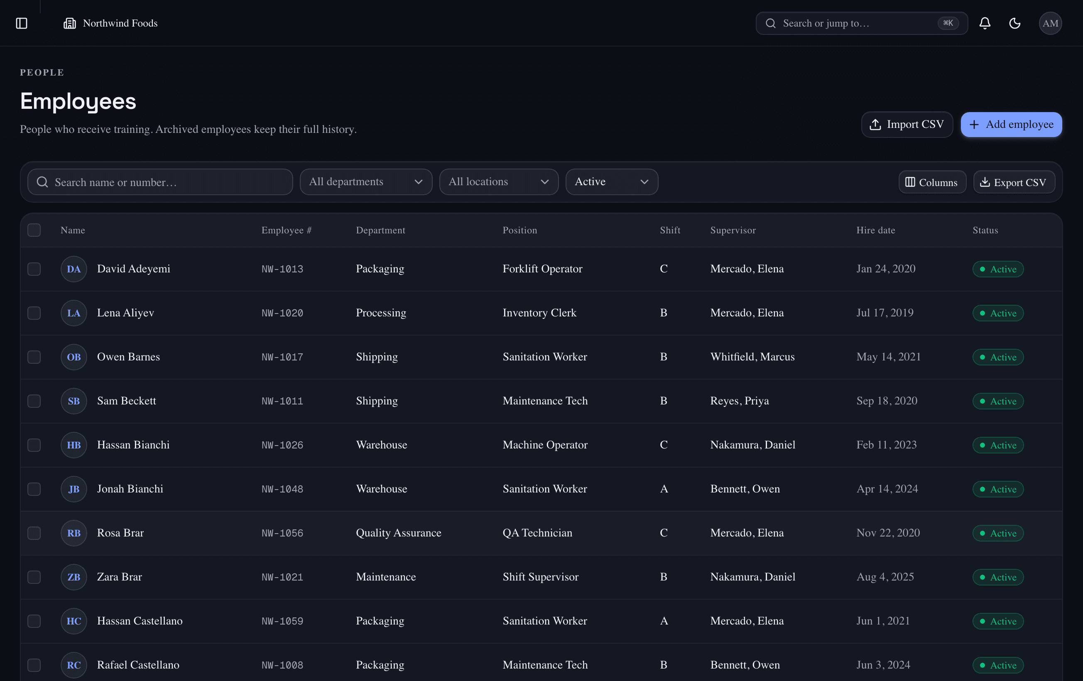Expand the All departments dropdown

point(366,182)
